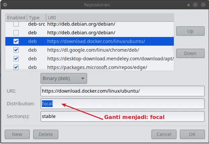Click the download.docker.com/linux/ubuntu/ URI in list

[96, 41]
